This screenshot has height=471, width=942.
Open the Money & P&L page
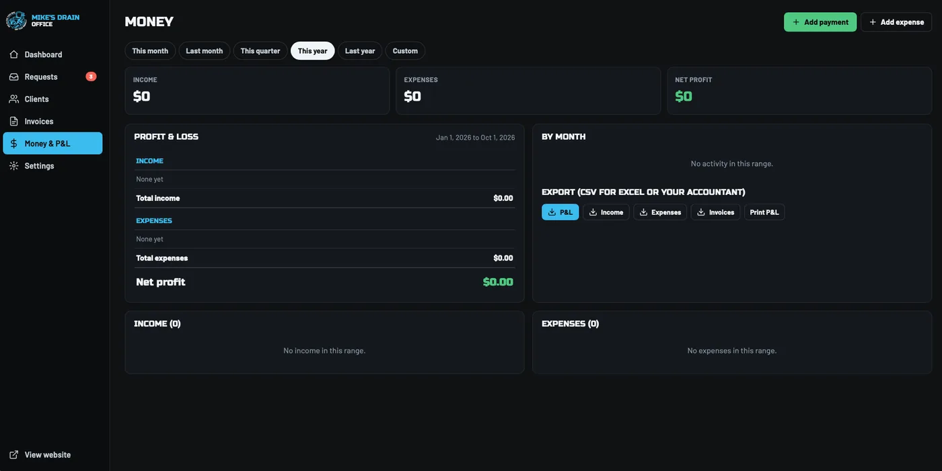(52, 143)
